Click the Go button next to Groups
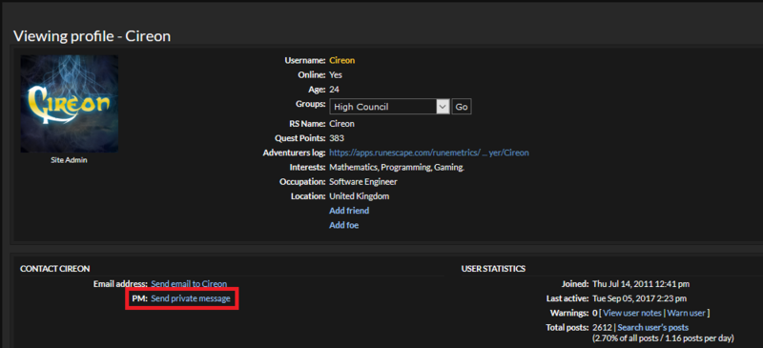The image size is (763, 348). 462,107
